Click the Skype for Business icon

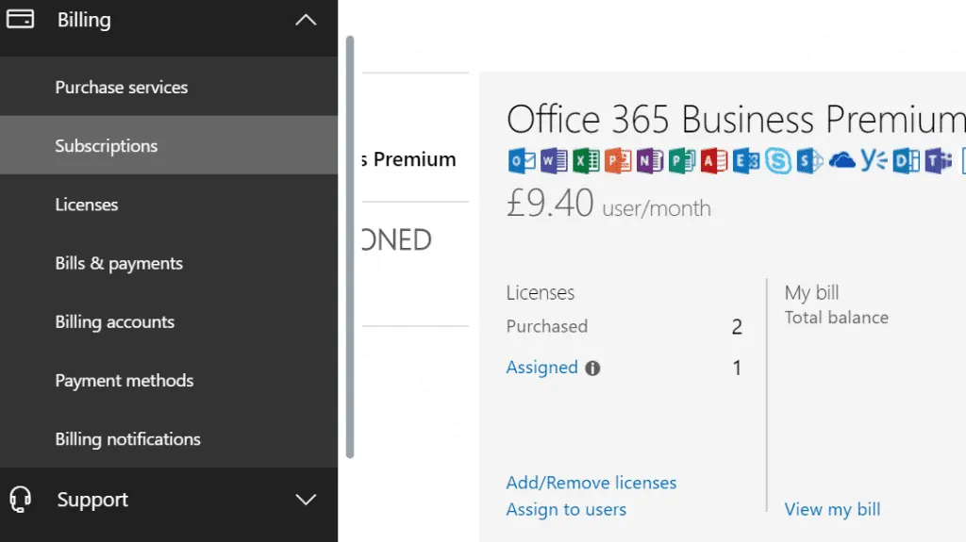778,161
